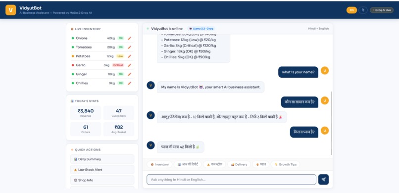Click the Critical status badge for Garlic
Screen dimensions: 399x193
[118, 65]
